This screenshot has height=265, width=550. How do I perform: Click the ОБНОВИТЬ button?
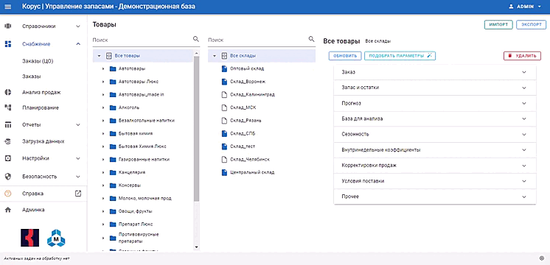coord(345,56)
